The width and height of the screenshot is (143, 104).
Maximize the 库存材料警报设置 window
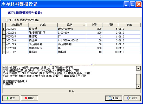point(133,4)
